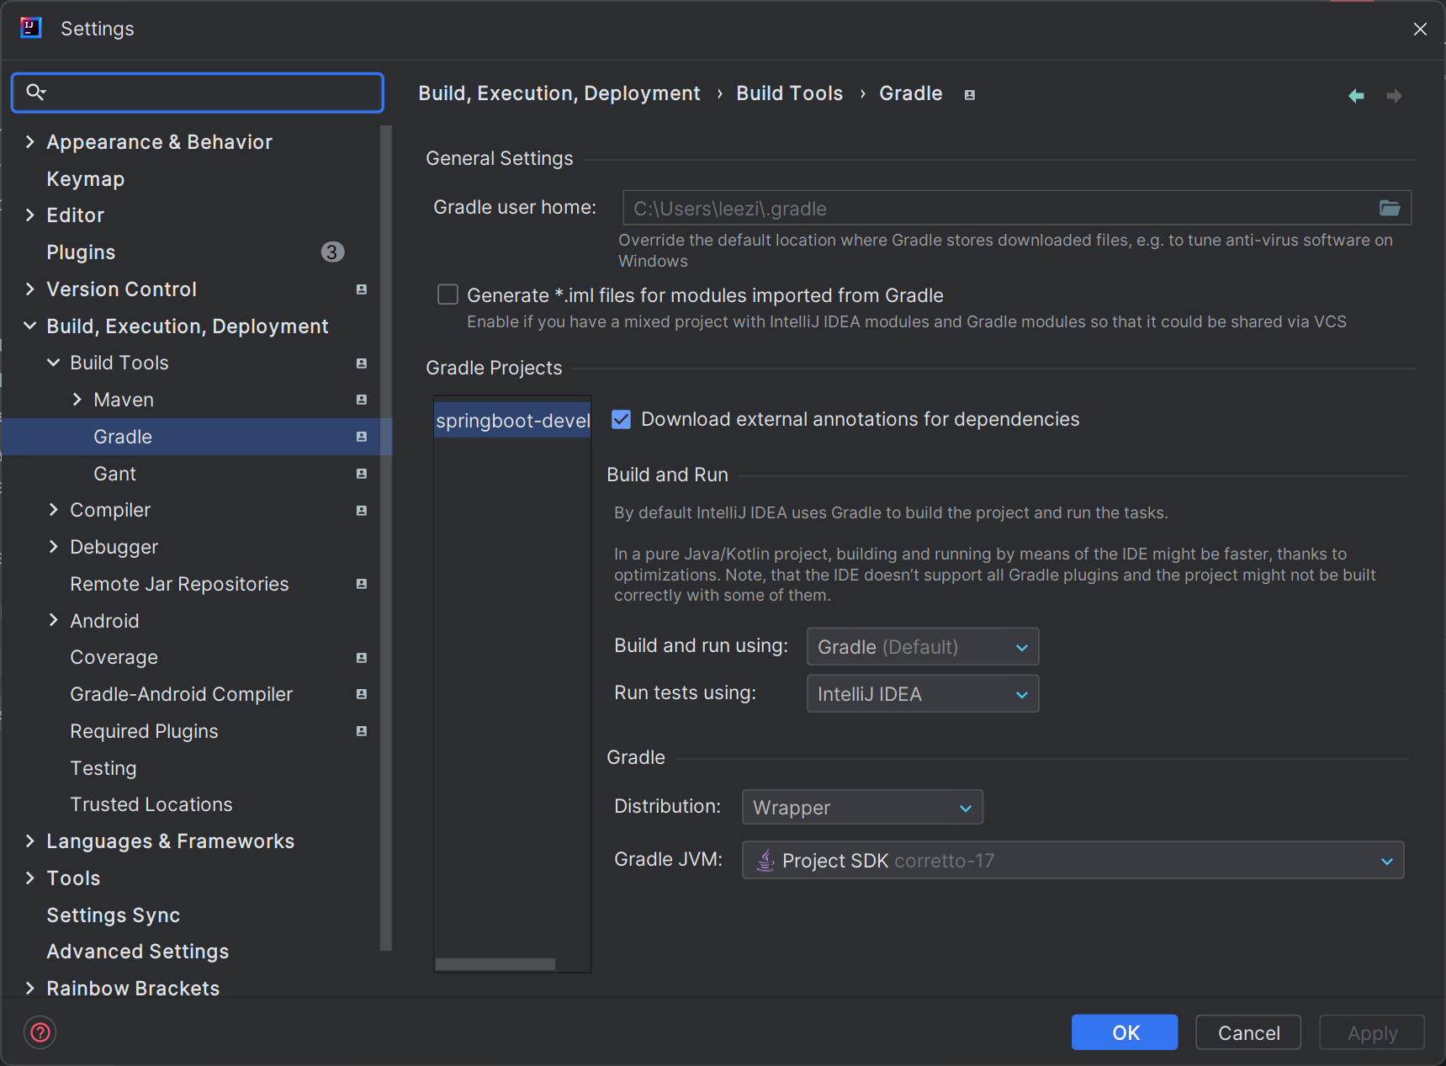The height and width of the screenshot is (1066, 1446).
Task: Focus the settings search field
Action: point(198,93)
